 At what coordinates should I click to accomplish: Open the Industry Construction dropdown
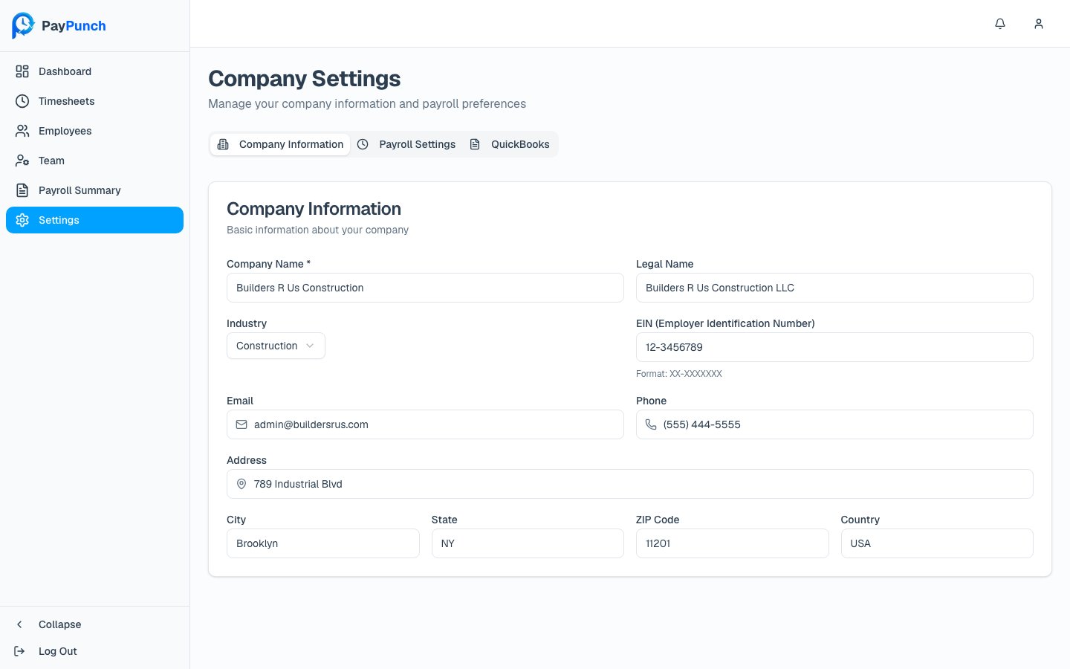[x=276, y=346]
